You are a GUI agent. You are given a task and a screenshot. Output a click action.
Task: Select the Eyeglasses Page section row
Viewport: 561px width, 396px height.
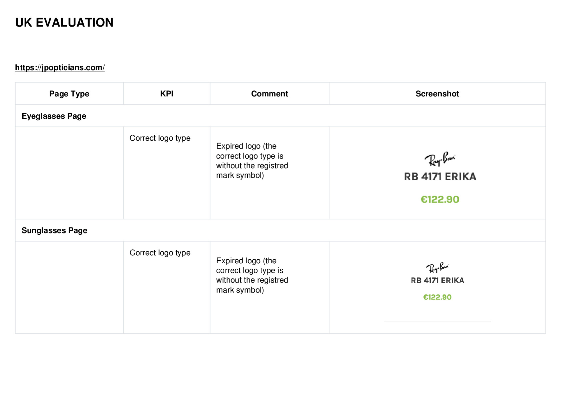click(280, 116)
